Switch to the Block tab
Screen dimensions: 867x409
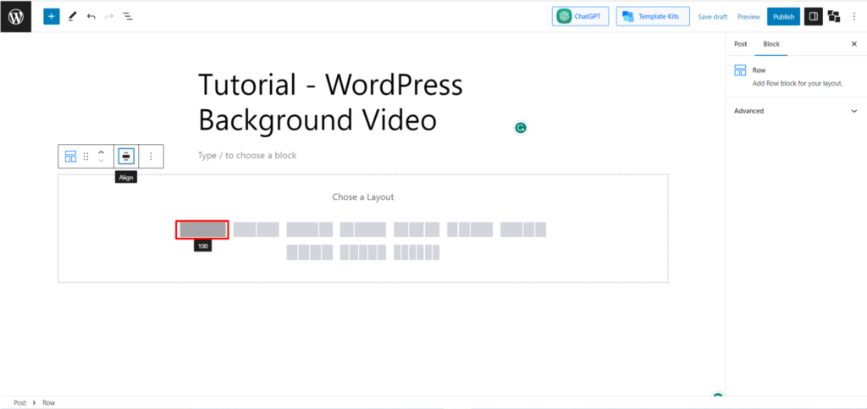[x=771, y=44]
